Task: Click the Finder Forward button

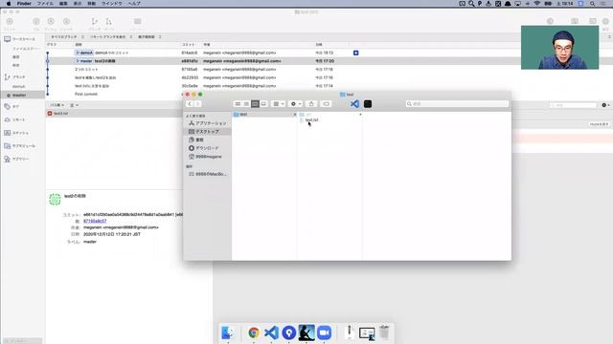Action: pos(198,104)
